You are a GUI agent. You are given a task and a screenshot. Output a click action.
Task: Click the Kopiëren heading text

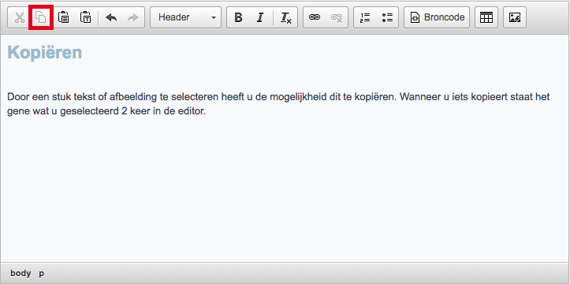44,53
